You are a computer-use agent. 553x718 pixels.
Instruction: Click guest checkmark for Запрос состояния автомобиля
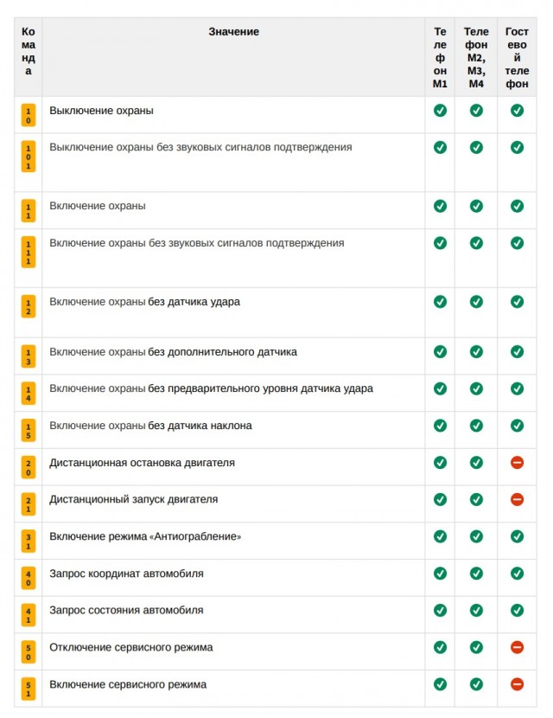click(517, 610)
